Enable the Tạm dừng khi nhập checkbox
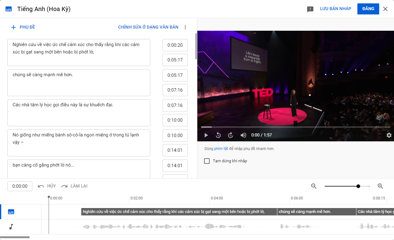The width and height of the screenshot is (394, 240). tap(207, 161)
